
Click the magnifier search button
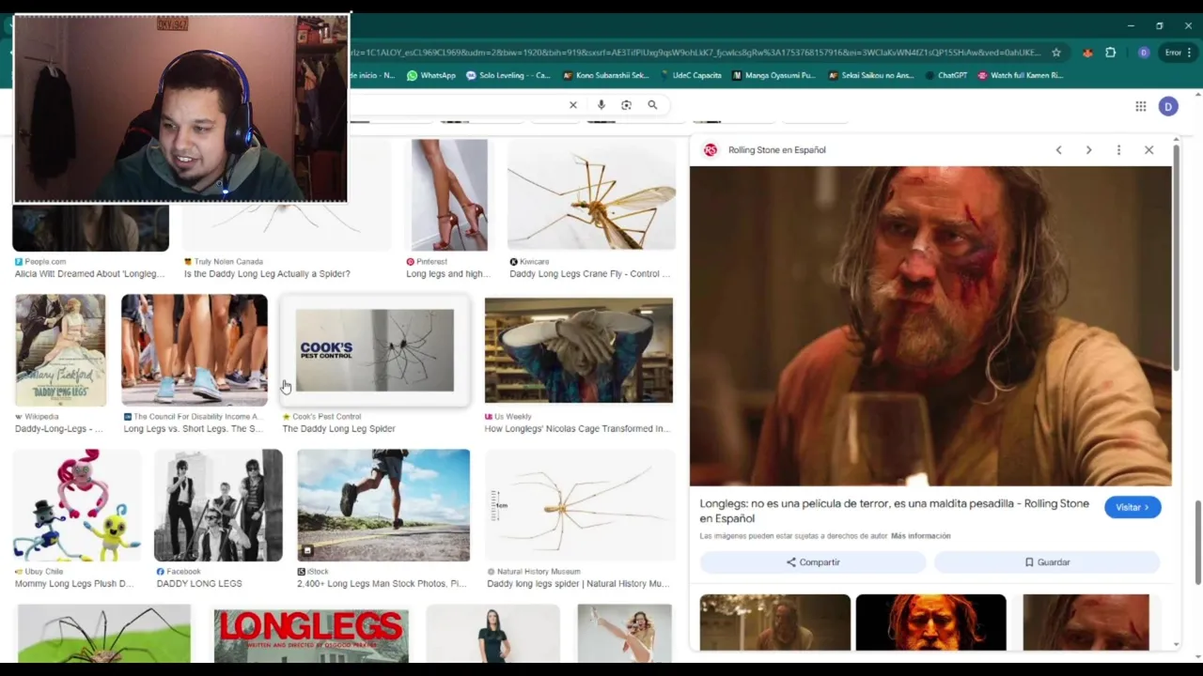point(652,105)
